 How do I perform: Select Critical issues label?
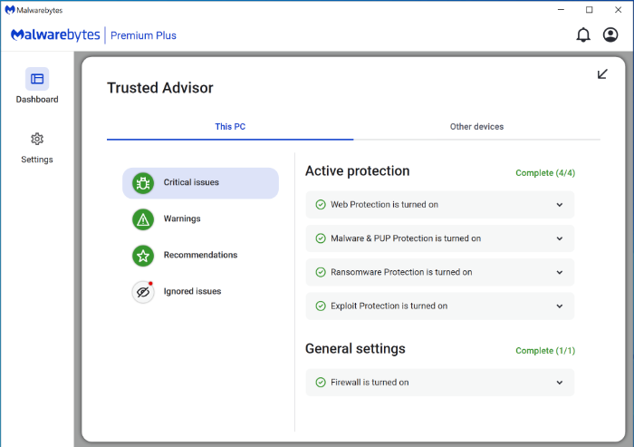pos(191,182)
